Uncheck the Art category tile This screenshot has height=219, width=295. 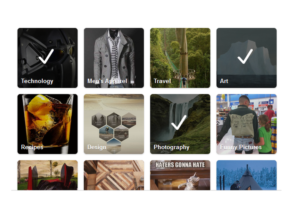247,58
